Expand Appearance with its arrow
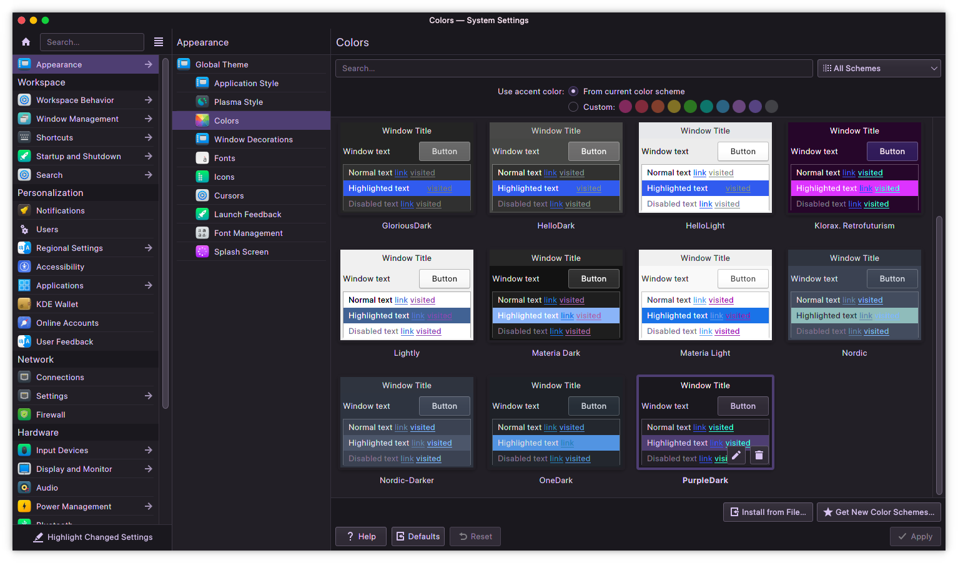 click(x=149, y=64)
